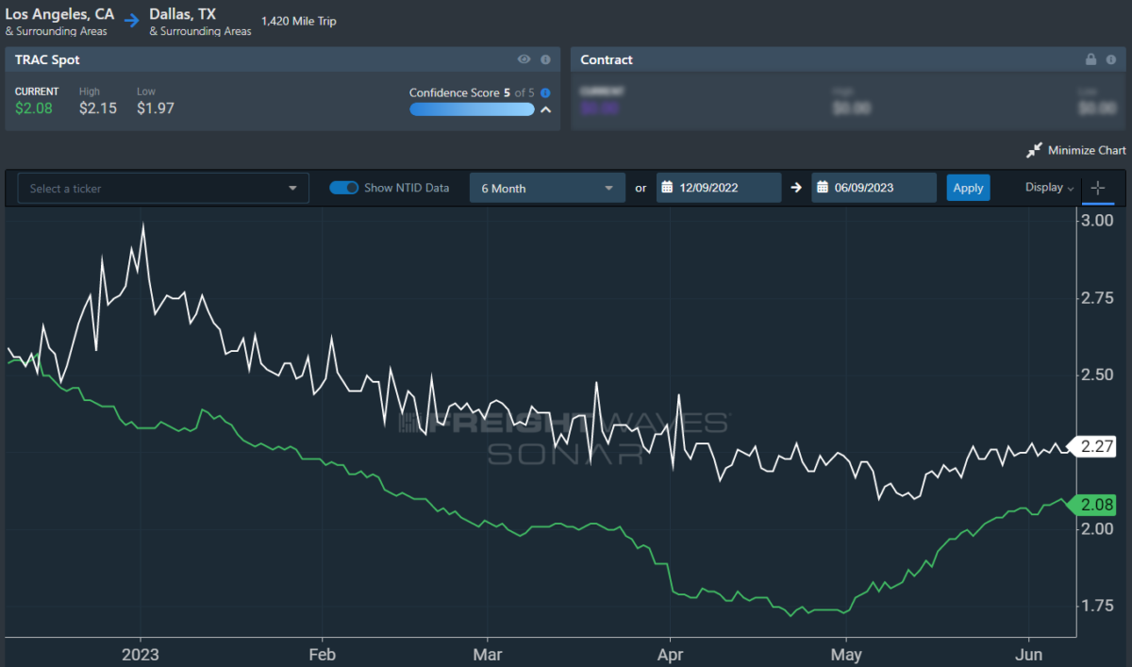Collapse the Confidence Score chevron
The image size is (1132, 667).
tap(545, 109)
